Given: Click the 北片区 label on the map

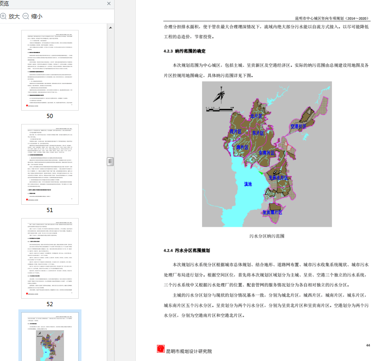Looking at the screenshot, I should (x=256, y=116).
